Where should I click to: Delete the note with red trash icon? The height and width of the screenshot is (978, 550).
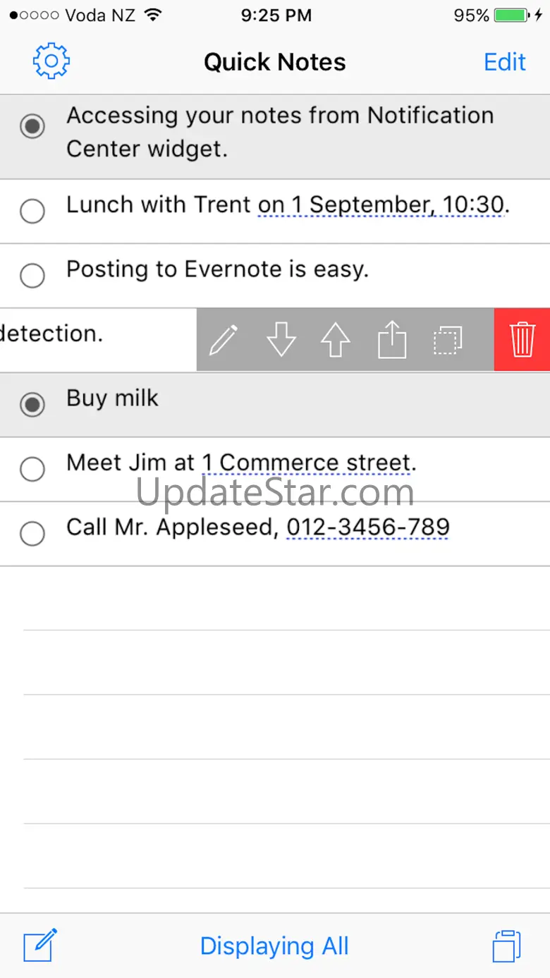pyautogui.click(x=522, y=339)
